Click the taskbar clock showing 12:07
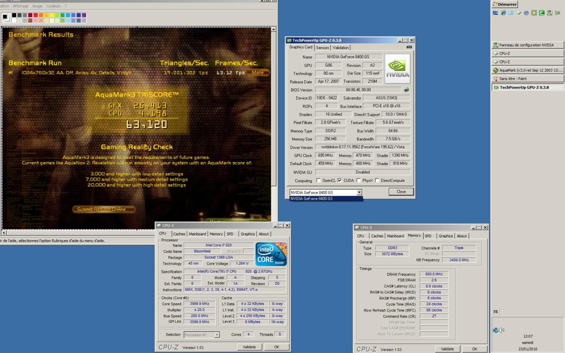 (x=528, y=336)
